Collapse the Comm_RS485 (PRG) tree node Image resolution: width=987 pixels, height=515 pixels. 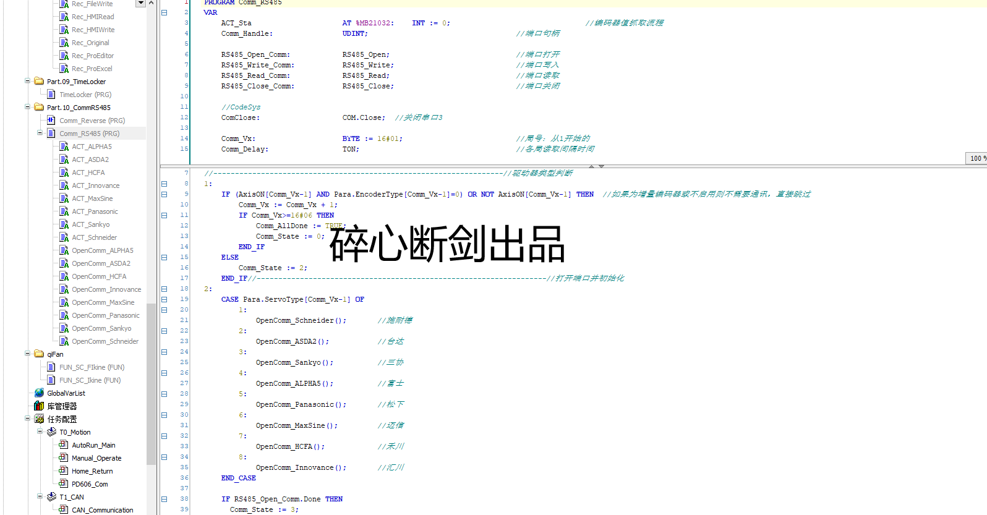40,133
